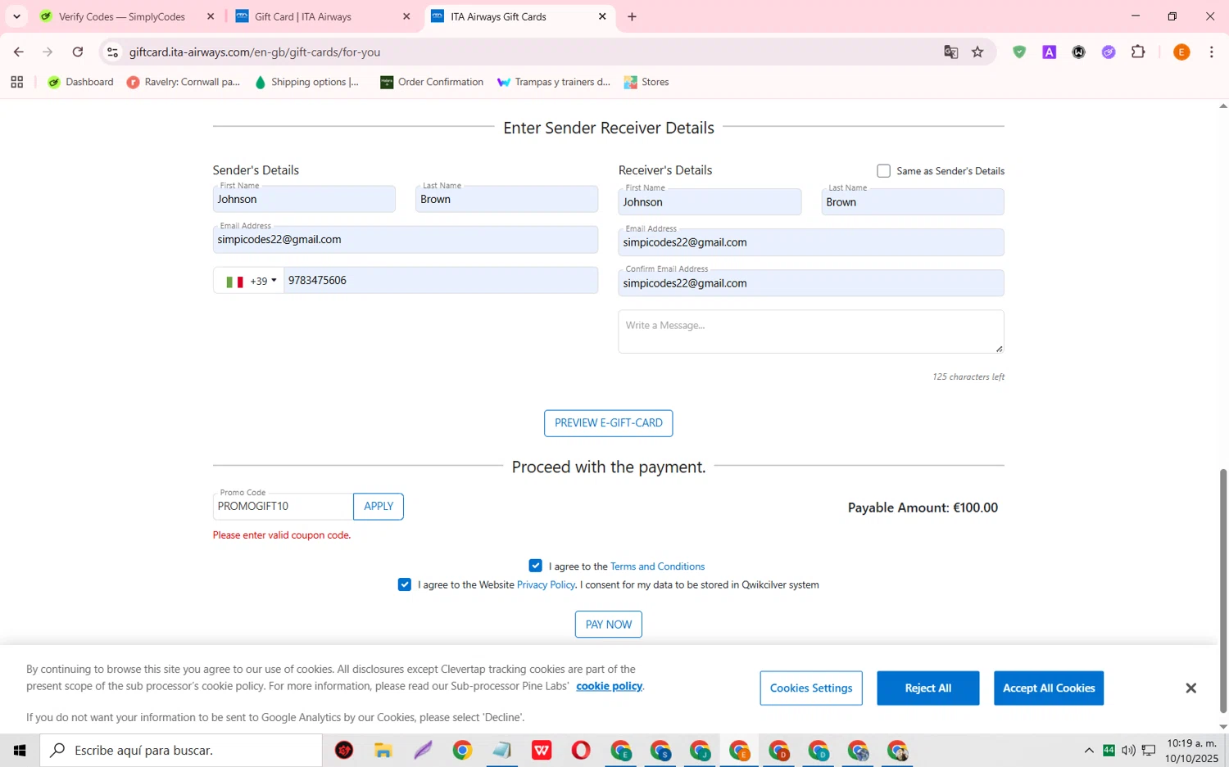The image size is (1229, 767).
Task: Open the Order Confirmation bookmark
Action: click(x=432, y=82)
